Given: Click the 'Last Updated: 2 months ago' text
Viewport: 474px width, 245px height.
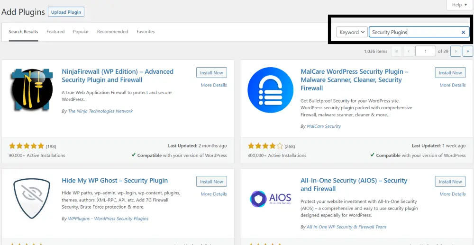Looking at the screenshot, I should pos(197,146).
